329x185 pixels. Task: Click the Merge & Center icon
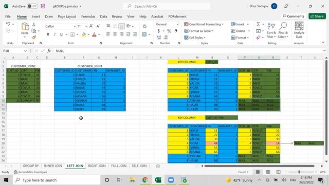coord(144,34)
